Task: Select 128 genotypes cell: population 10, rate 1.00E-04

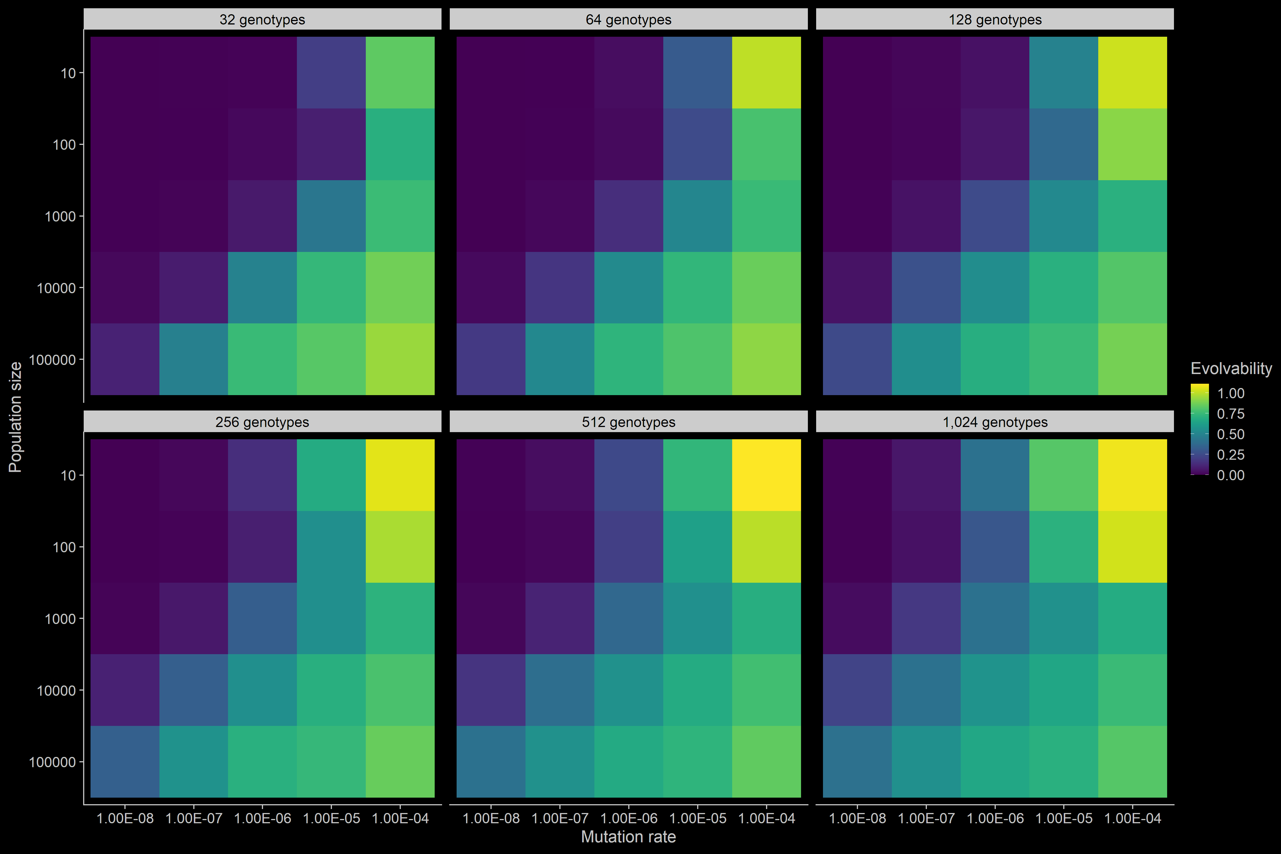Action: (1133, 72)
